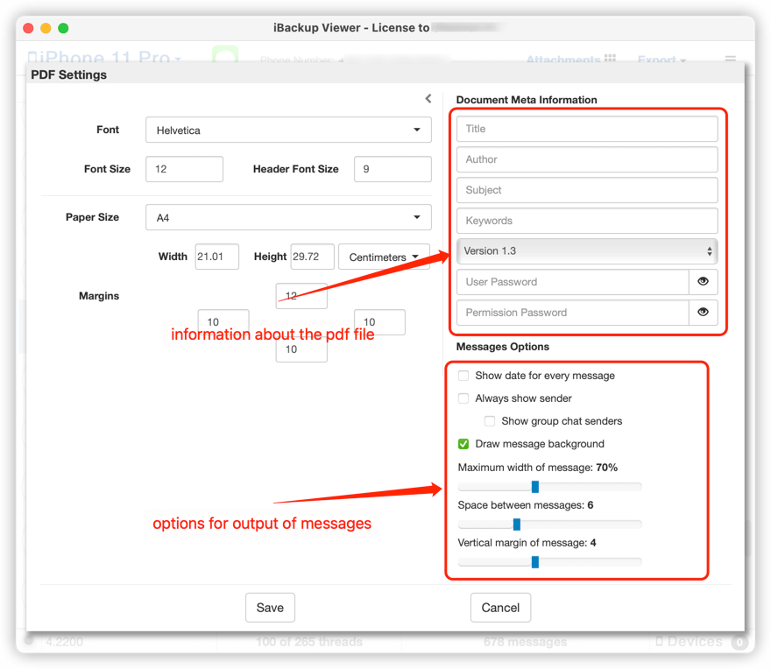
Task: Reveal the User Password with the eye icon
Action: (x=704, y=282)
